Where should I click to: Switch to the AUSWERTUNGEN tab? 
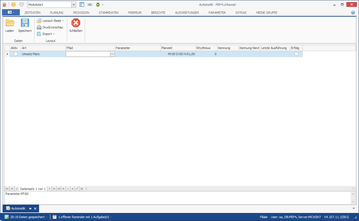[x=187, y=13]
